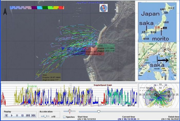Screen dimensions: 180x121
Task: Click the reverse play button in Replay
Action: [x=6, y=116]
